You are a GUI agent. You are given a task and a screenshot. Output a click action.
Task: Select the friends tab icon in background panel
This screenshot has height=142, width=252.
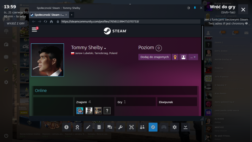click(x=208, y=33)
